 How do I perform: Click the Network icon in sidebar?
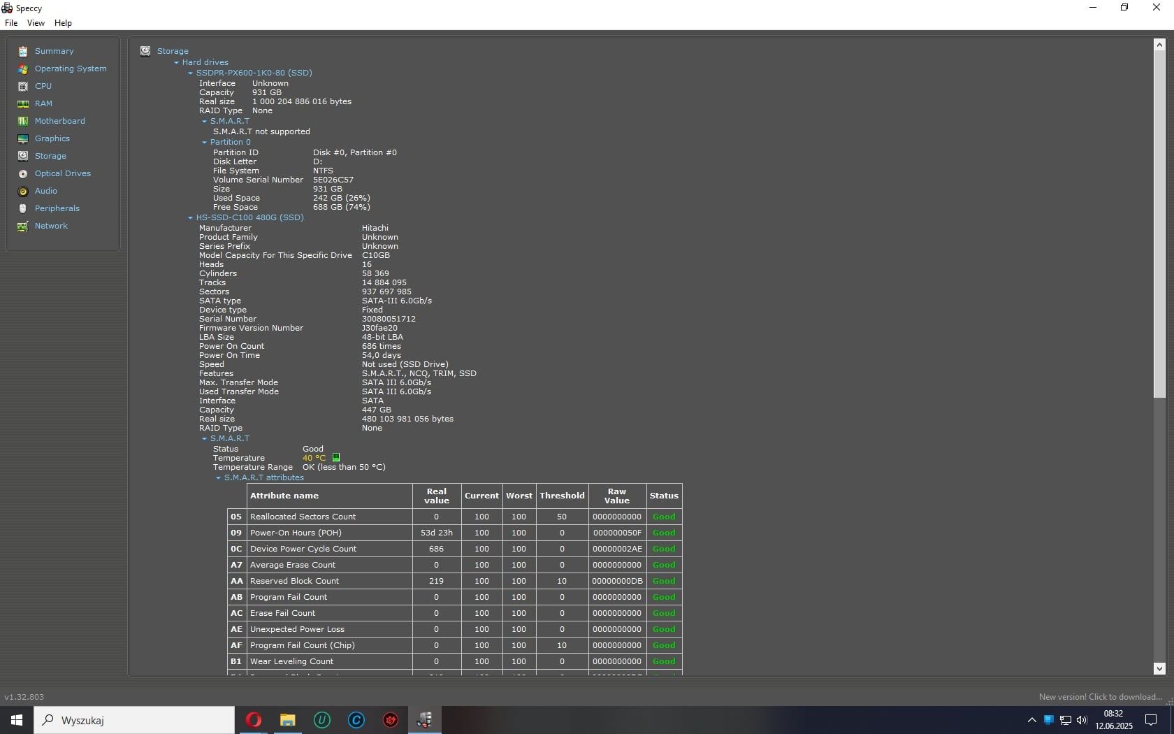[23, 226]
